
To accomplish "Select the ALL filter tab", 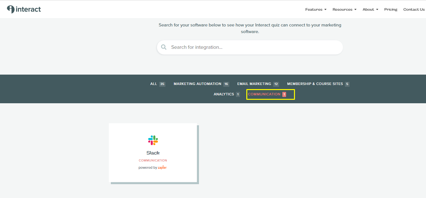I will coord(158,84).
